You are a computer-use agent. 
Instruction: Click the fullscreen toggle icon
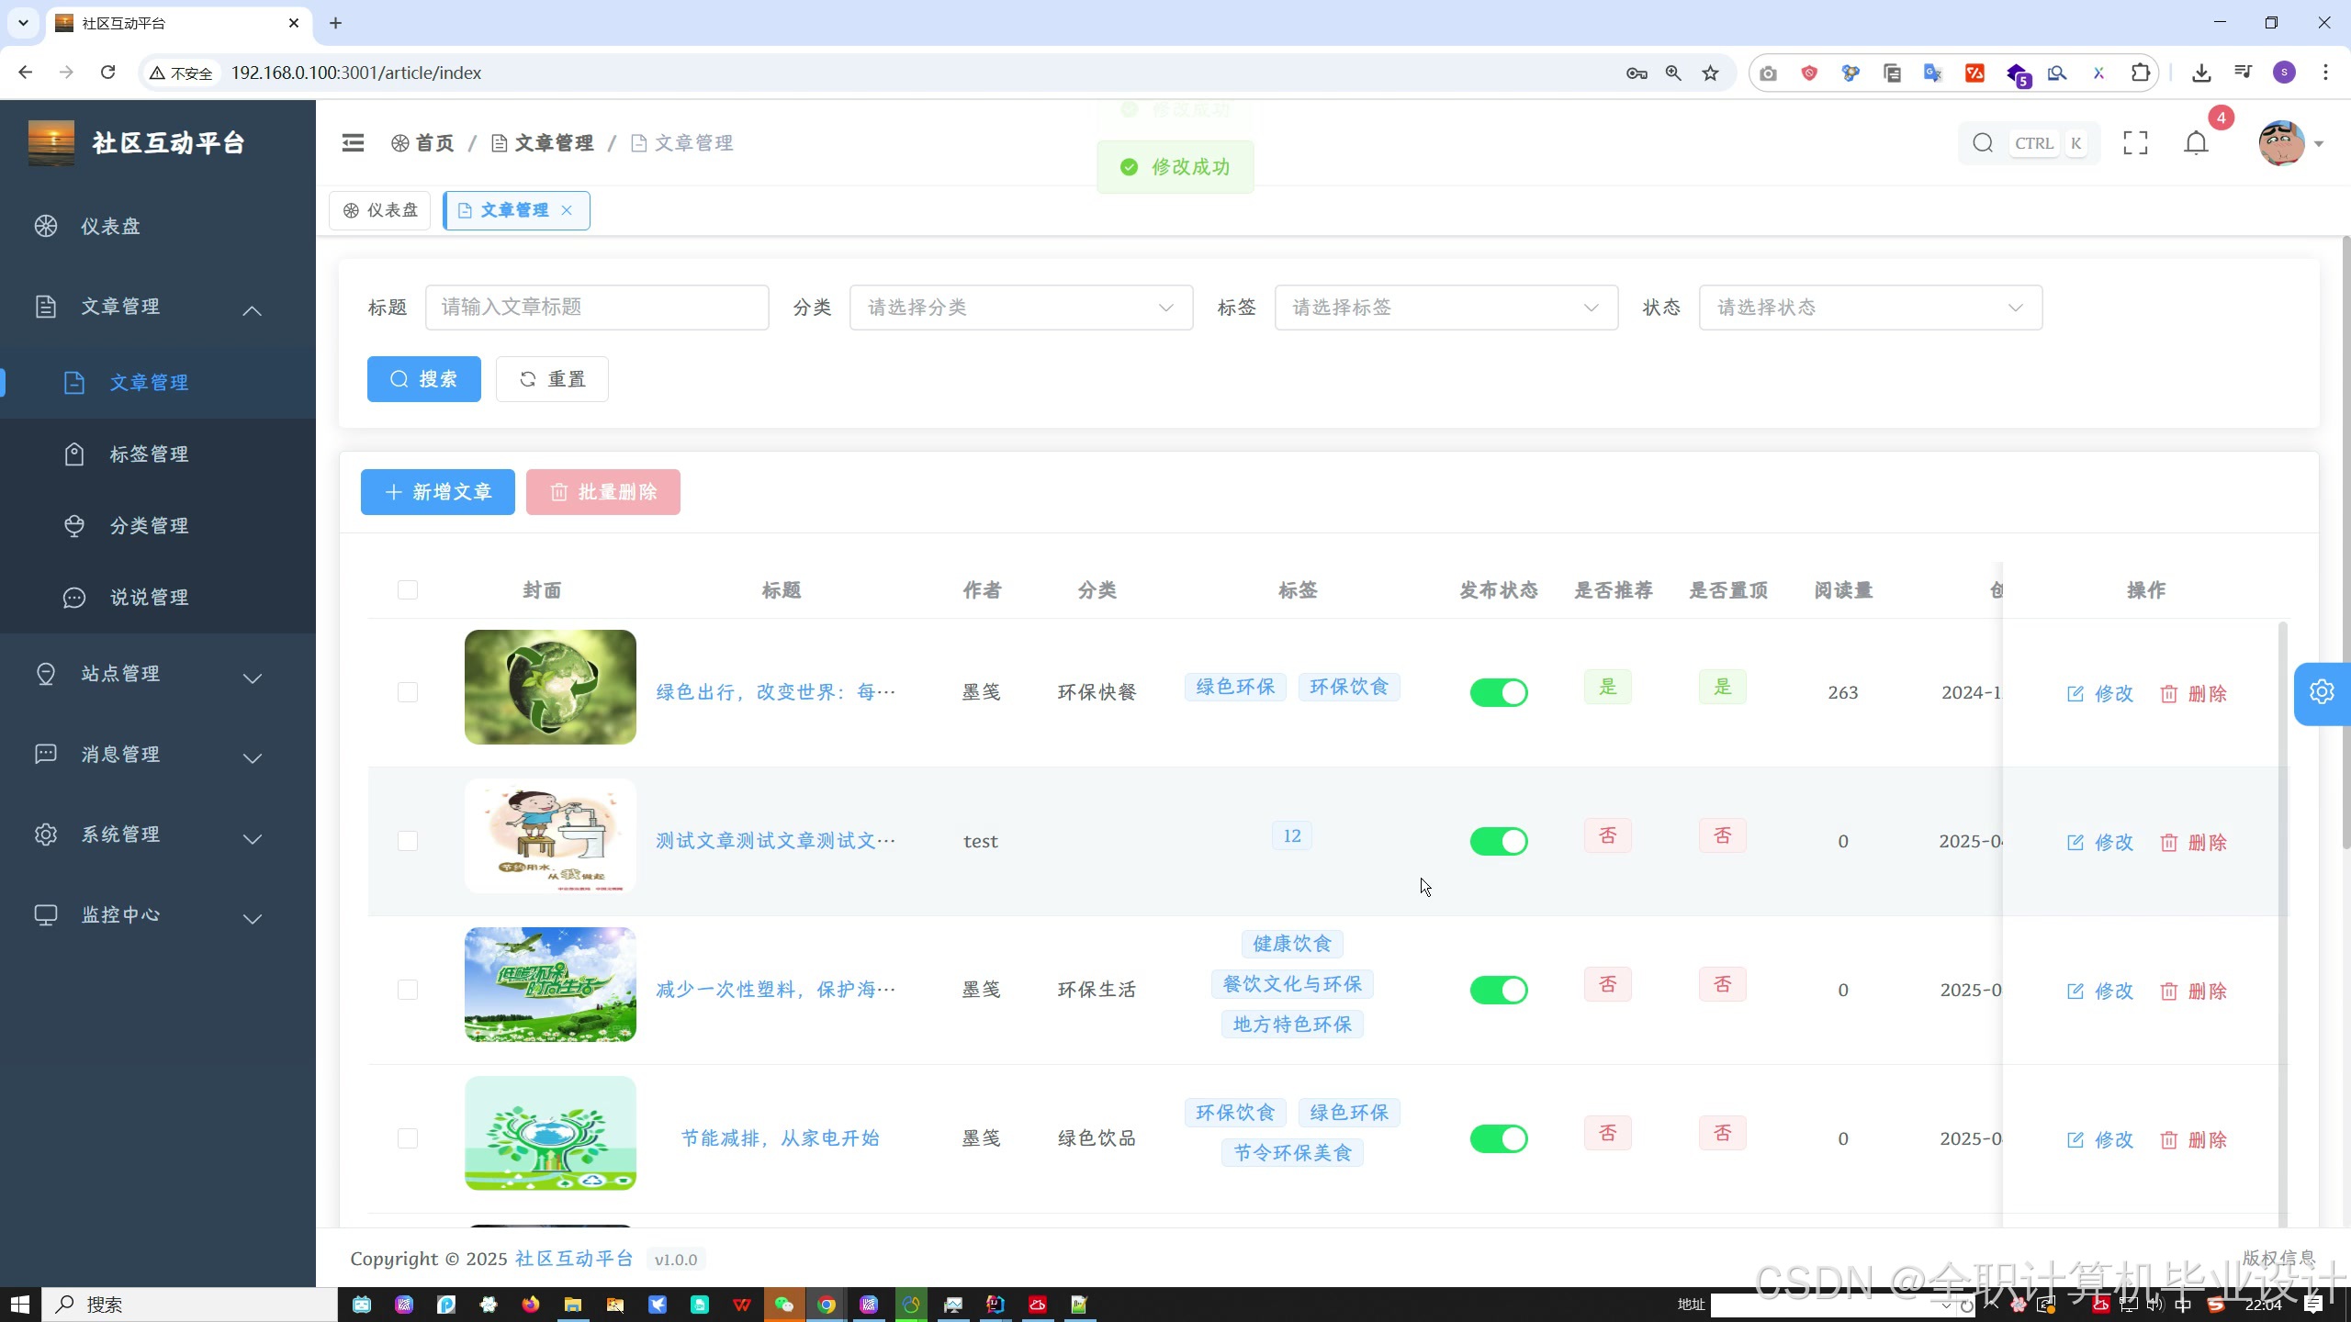(x=2135, y=143)
